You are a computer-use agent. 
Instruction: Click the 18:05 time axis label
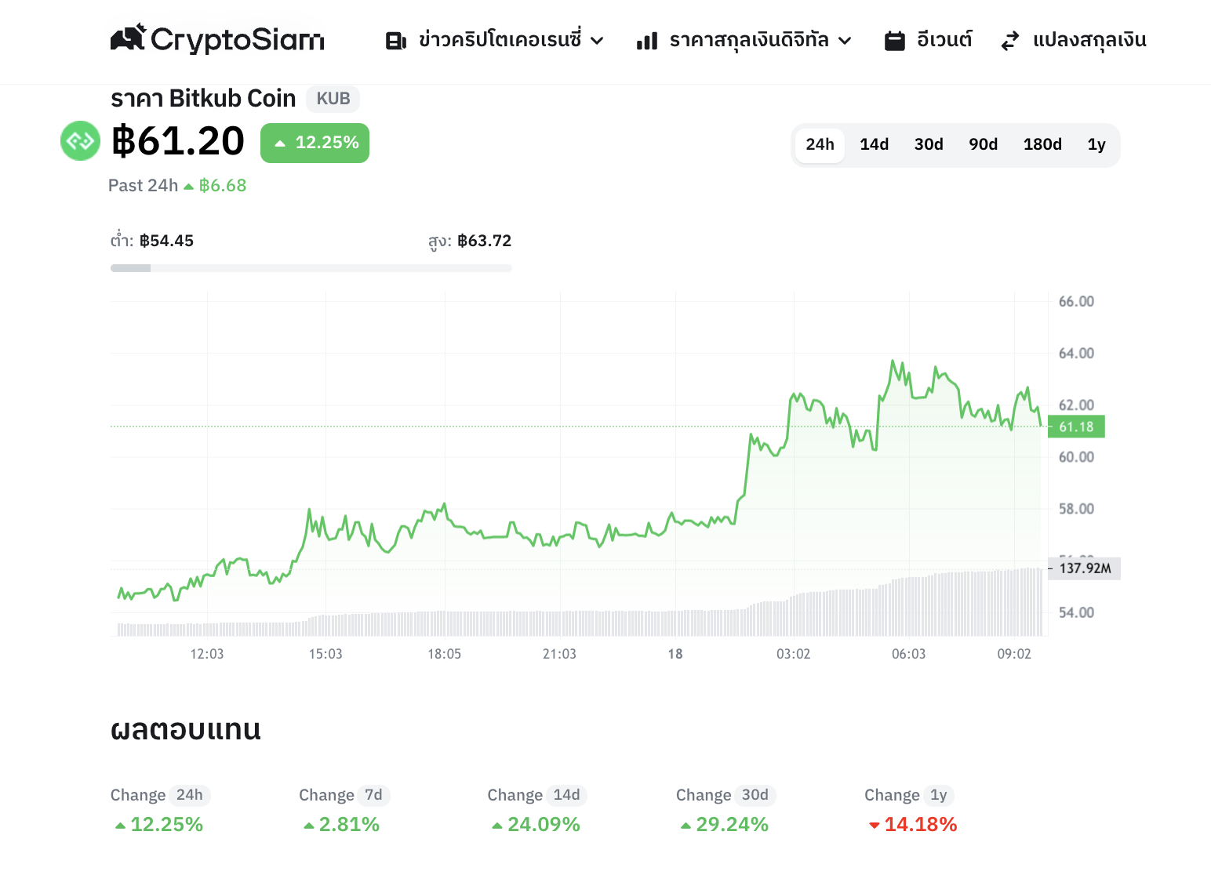pyautogui.click(x=445, y=654)
